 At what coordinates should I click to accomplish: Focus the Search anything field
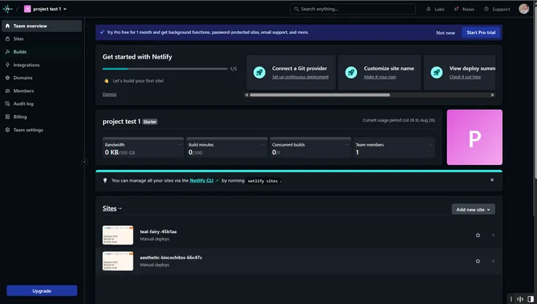tap(353, 9)
